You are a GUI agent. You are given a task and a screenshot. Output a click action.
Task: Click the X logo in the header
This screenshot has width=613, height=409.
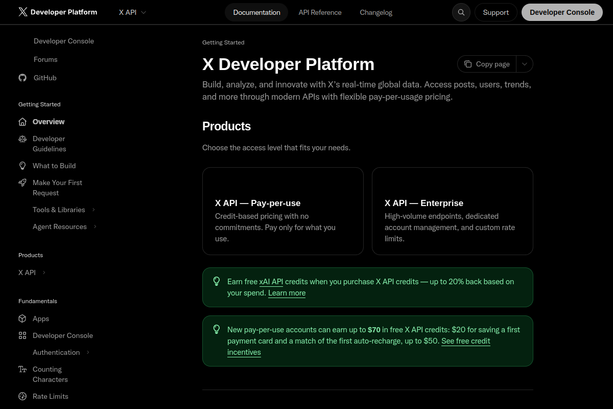[x=23, y=12]
